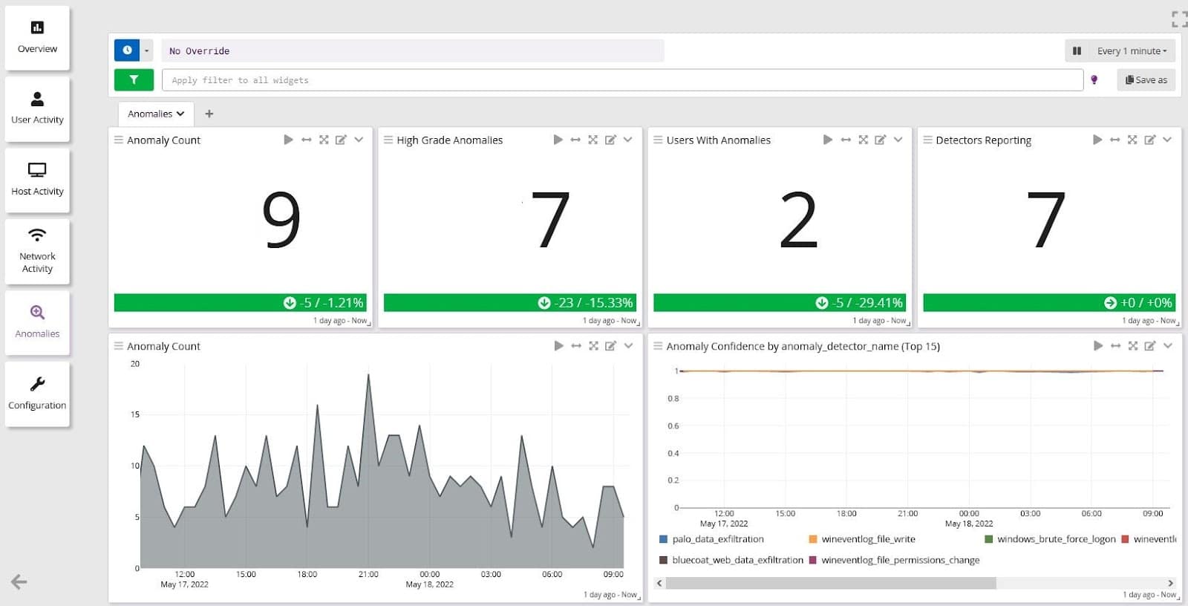This screenshot has width=1188, height=606.
Task: Click the green filter funnel button
Action: click(134, 79)
